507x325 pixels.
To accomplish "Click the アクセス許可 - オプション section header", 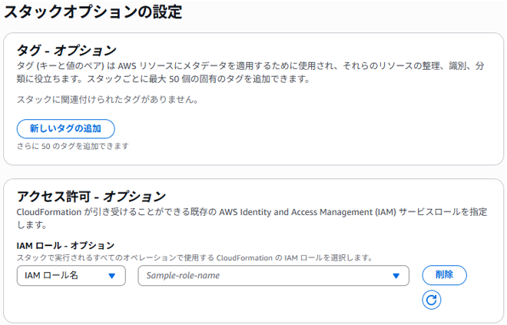I will tap(91, 197).
